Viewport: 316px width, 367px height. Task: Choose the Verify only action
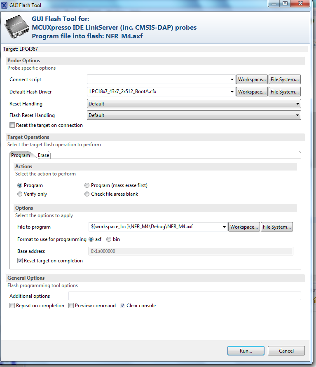[20, 194]
